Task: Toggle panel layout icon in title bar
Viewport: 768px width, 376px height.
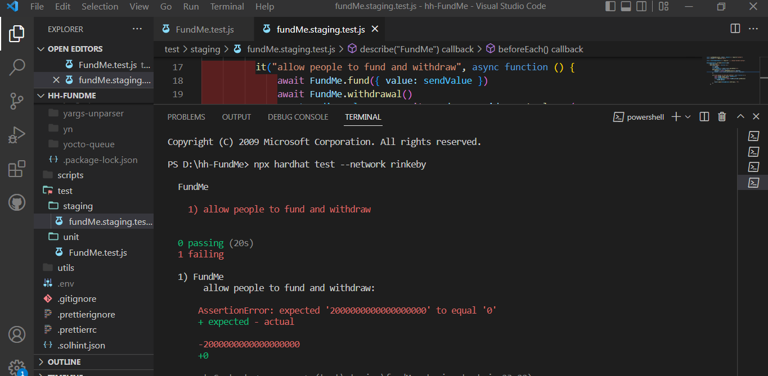Action: (x=626, y=7)
